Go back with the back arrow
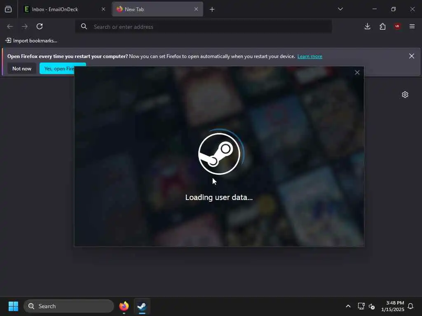The image size is (422, 316). [10, 26]
